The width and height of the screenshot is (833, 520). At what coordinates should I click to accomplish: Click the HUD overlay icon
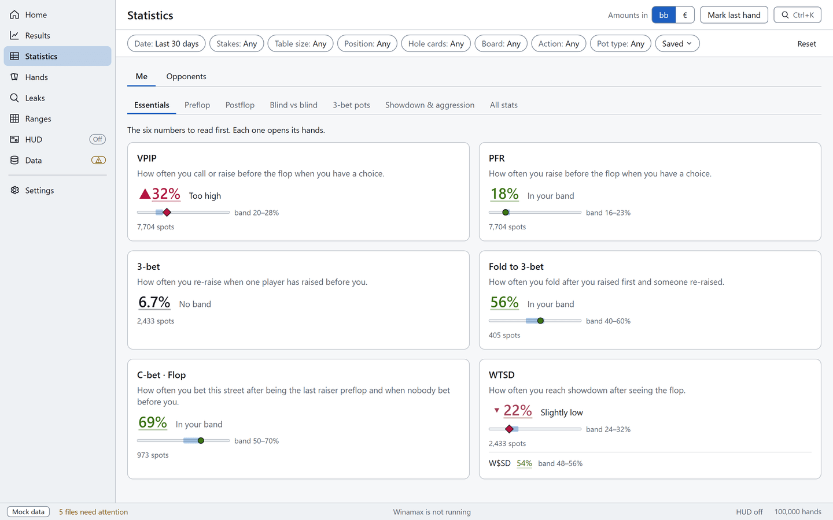coord(14,139)
